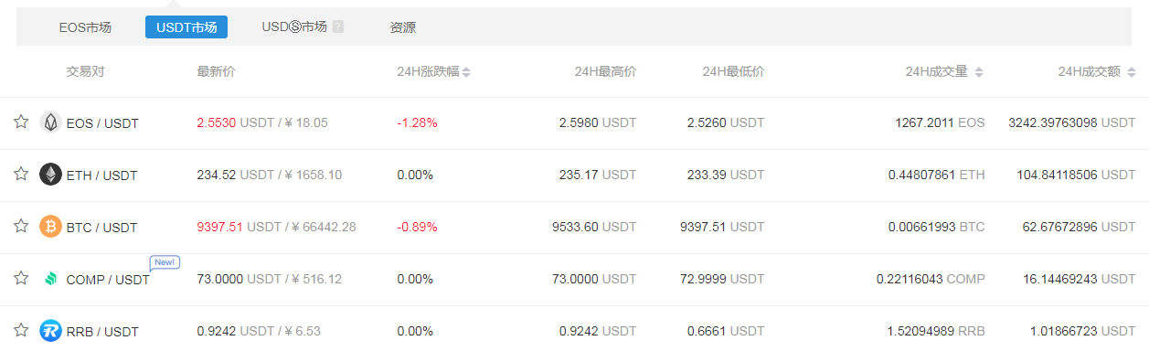The height and width of the screenshot is (351, 1149).
Task: Click the EOS coin logo icon
Action: pos(51,122)
